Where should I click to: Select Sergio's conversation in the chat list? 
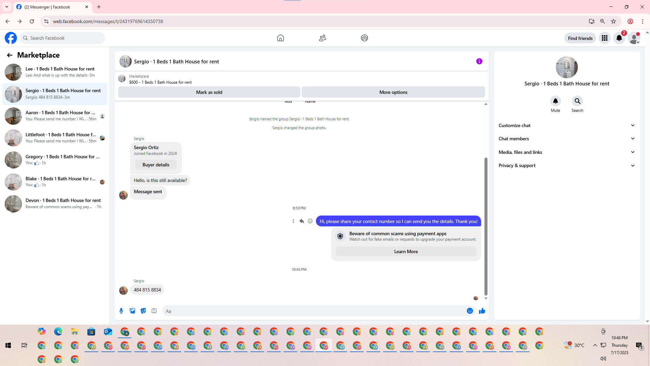tap(55, 94)
